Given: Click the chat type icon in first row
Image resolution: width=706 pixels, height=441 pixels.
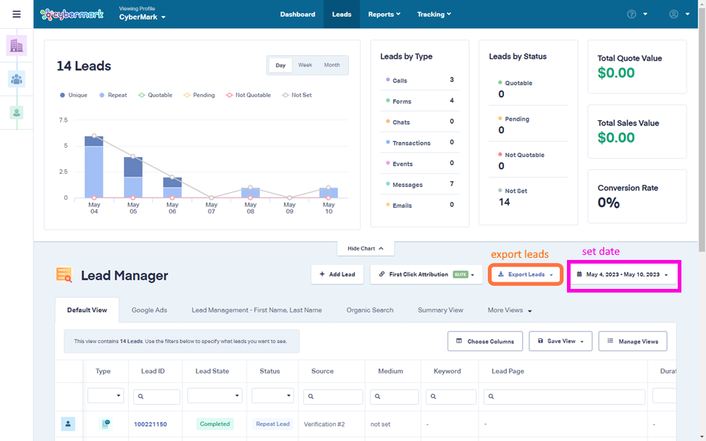Looking at the screenshot, I should pyautogui.click(x=106, y=424).
